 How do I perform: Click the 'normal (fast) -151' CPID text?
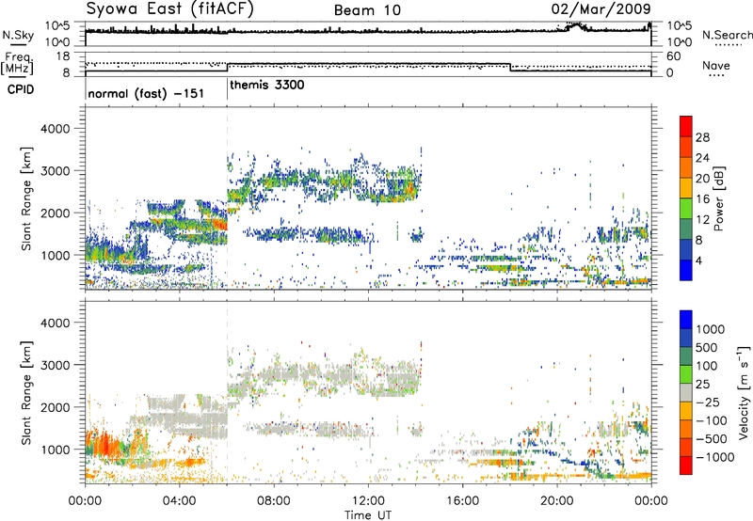click(x=146, y=93)
